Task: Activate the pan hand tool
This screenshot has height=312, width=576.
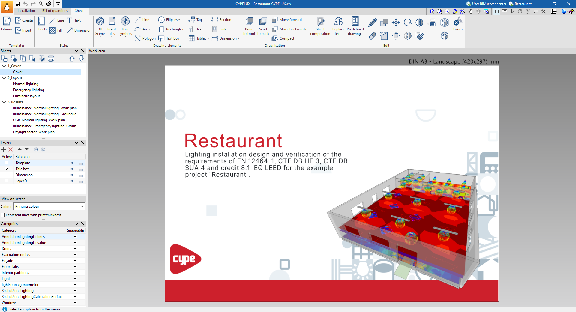Action: tap(471, 11)
